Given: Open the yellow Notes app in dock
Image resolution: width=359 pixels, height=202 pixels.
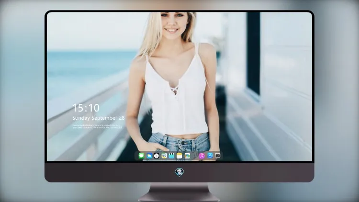Looking at the screenshot, I should [x=179, y=156].
